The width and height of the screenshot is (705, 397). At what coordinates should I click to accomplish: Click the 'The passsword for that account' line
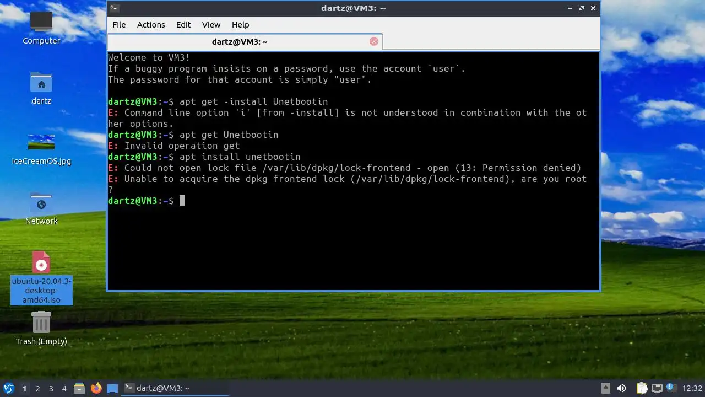point(240,79)
